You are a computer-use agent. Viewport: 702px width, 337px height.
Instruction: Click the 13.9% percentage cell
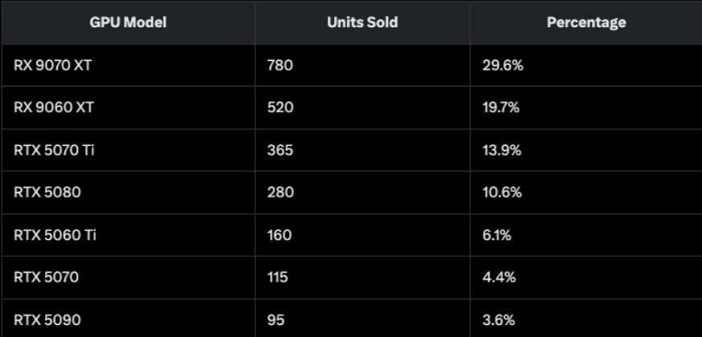pos(502,150)
